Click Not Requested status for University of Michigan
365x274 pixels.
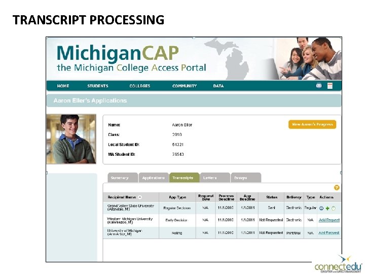click(x=271, y=232)
